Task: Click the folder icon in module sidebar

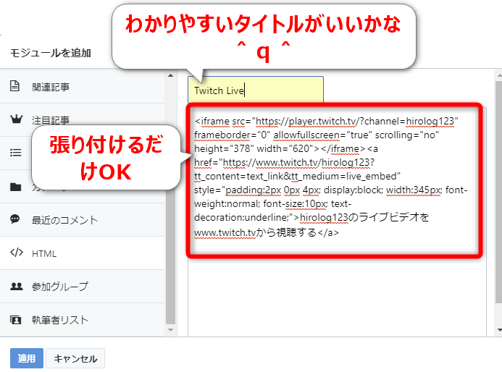Action: pos(16,187)
